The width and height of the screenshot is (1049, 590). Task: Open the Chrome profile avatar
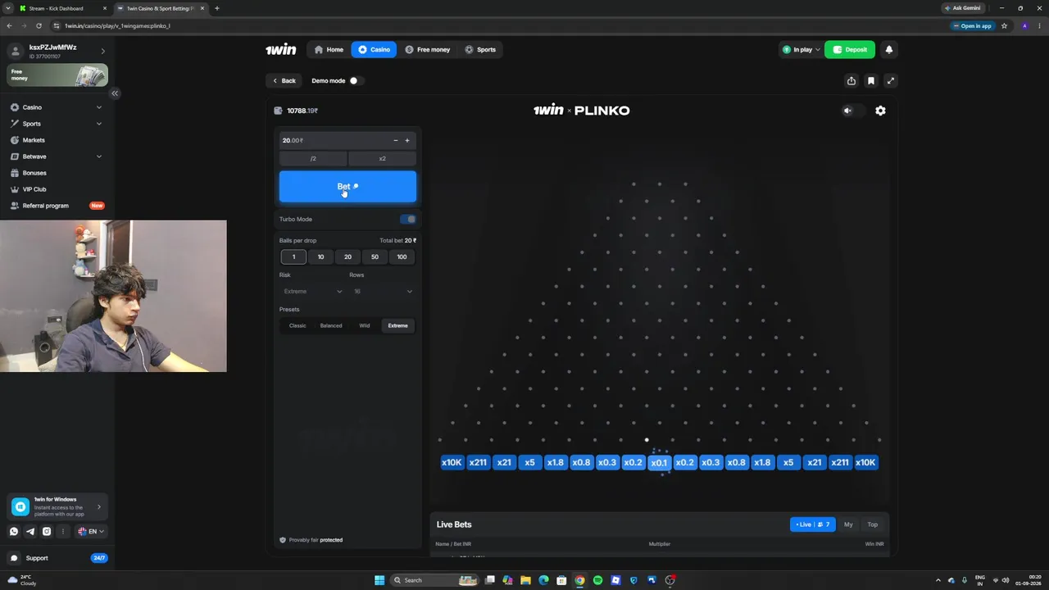[x=1024, y=25]
